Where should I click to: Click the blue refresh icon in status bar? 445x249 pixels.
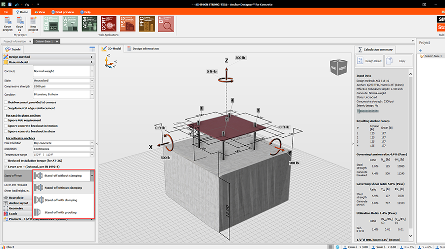[x=337, y=247]
